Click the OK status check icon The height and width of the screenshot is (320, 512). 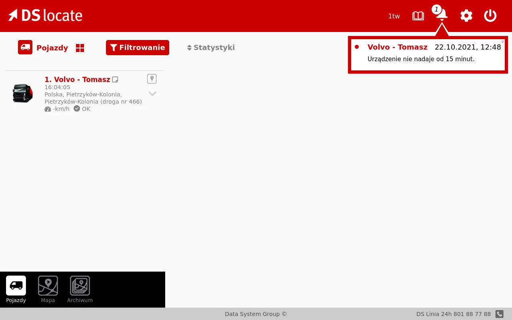77,108
